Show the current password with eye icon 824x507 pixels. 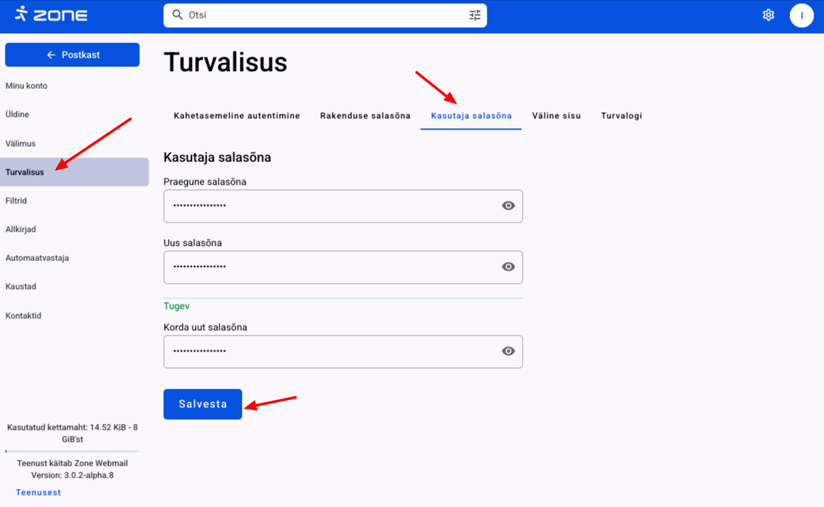[508, 206]
